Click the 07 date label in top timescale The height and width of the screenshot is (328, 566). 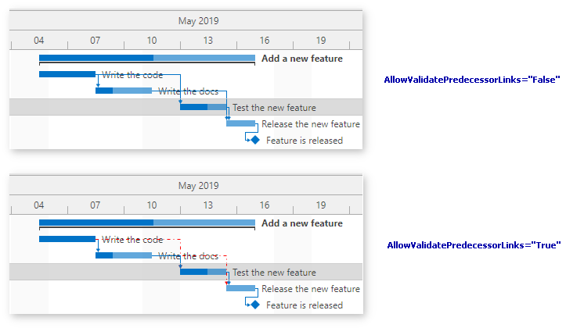pos(95,41)
